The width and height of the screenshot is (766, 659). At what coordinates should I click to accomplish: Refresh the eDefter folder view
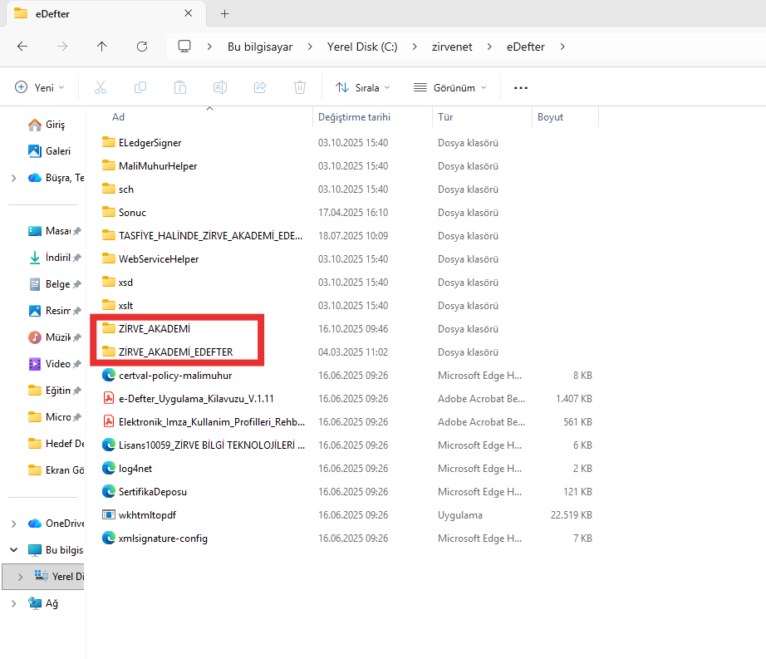point(142,47)
